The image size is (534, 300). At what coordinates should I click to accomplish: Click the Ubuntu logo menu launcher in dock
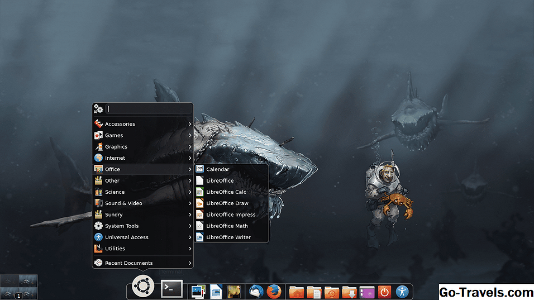[142, 286]
